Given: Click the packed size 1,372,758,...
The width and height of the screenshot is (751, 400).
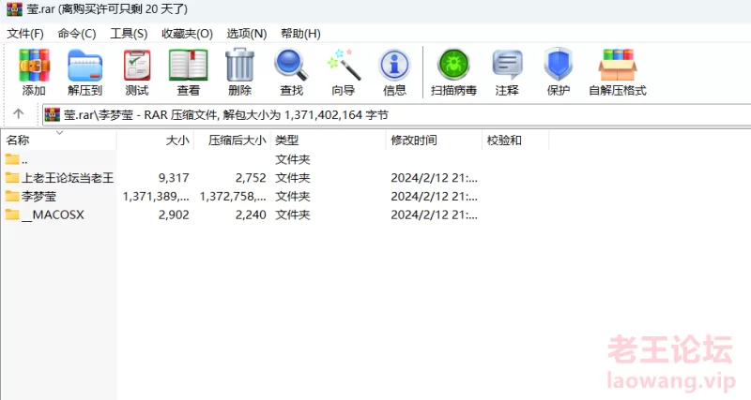Looking at the screenshot, I should coord(233,197).
